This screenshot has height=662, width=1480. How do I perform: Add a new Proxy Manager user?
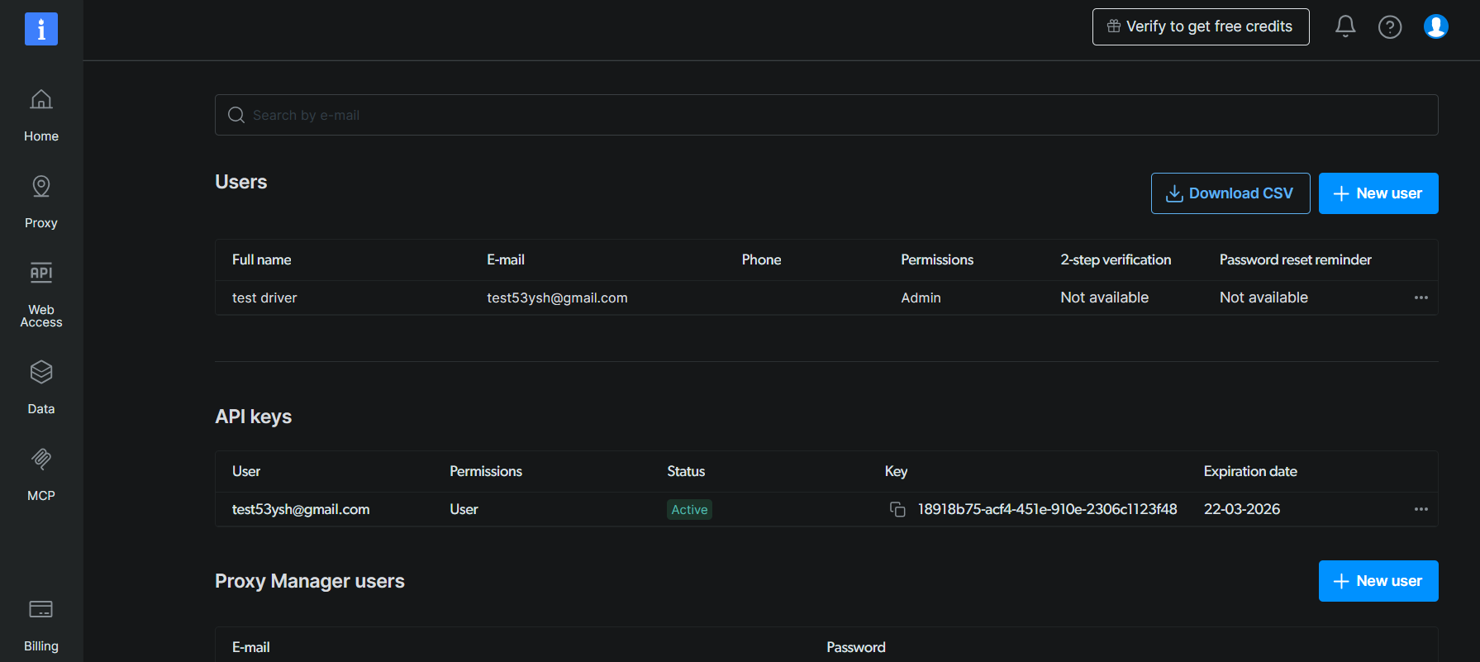1378,581
